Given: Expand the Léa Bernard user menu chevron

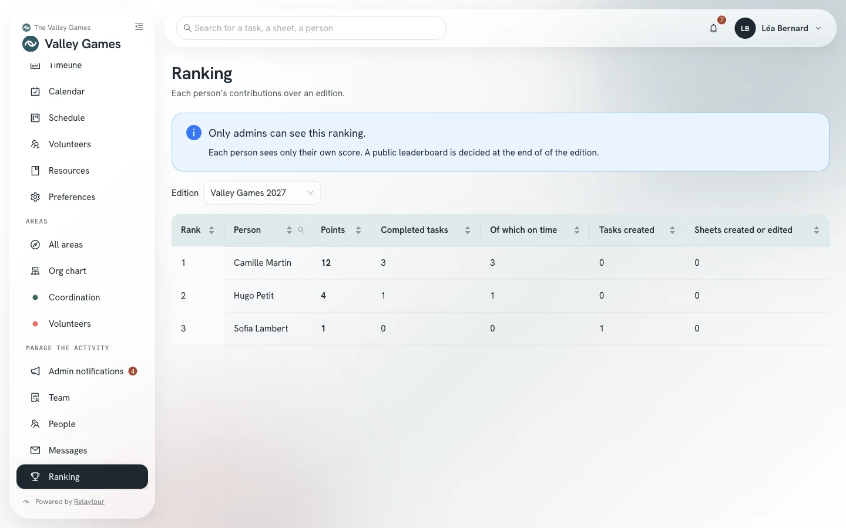Looking at the screenshot, I should tap(818, 28).
